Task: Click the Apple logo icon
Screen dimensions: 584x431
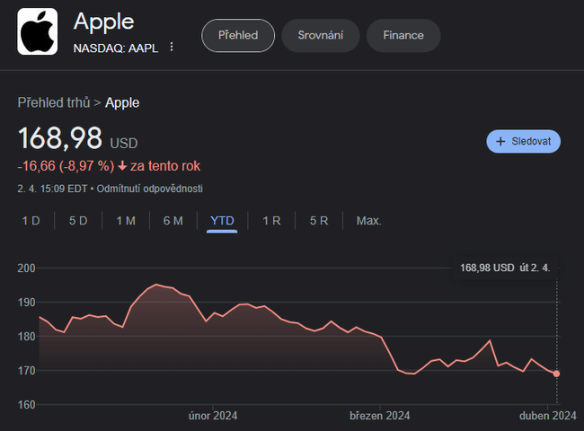Action: pyautogui.click(x=38, y=31)
